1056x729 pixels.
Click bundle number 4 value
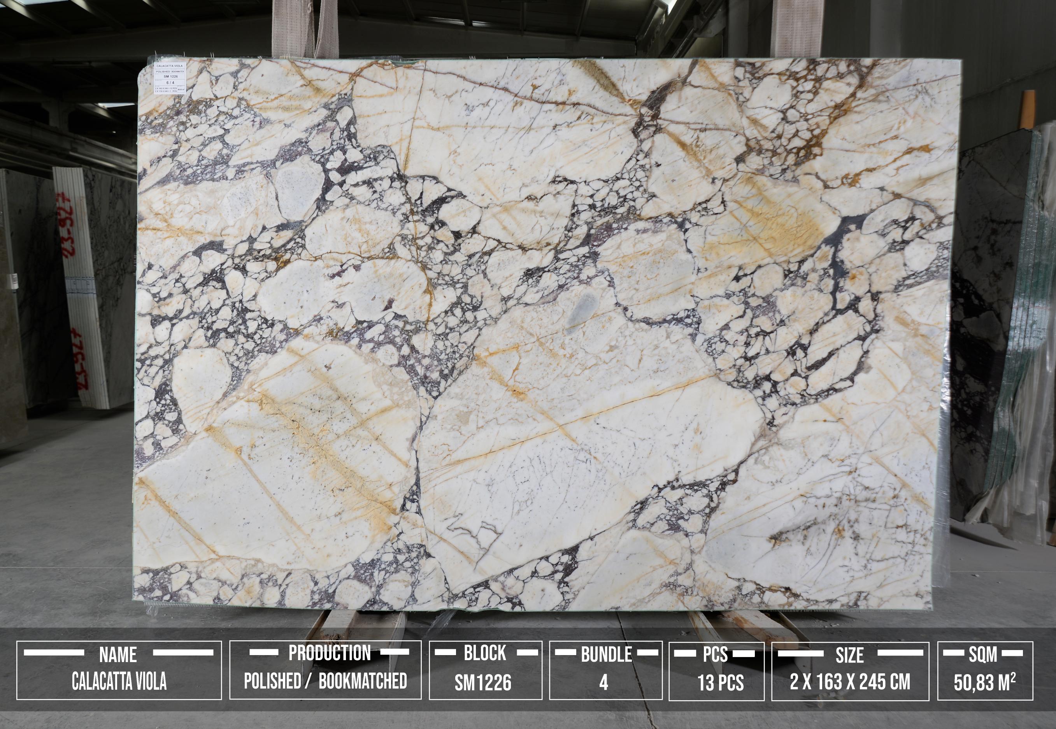[x=603, y=683]
